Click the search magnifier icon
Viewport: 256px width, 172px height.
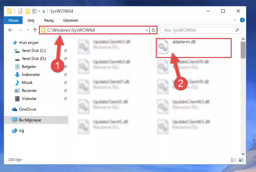pyautogui.click(x=237, y=30)
